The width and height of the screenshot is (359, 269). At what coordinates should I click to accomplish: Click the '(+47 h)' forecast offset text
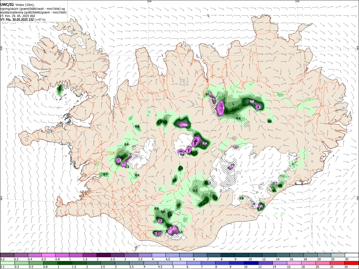(40, 20)
